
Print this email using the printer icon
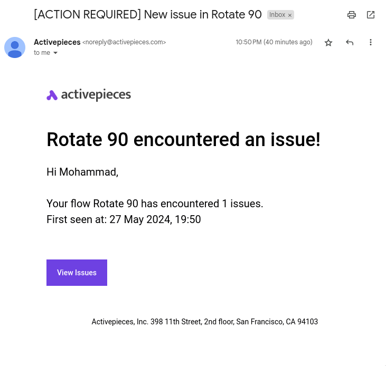352,15
